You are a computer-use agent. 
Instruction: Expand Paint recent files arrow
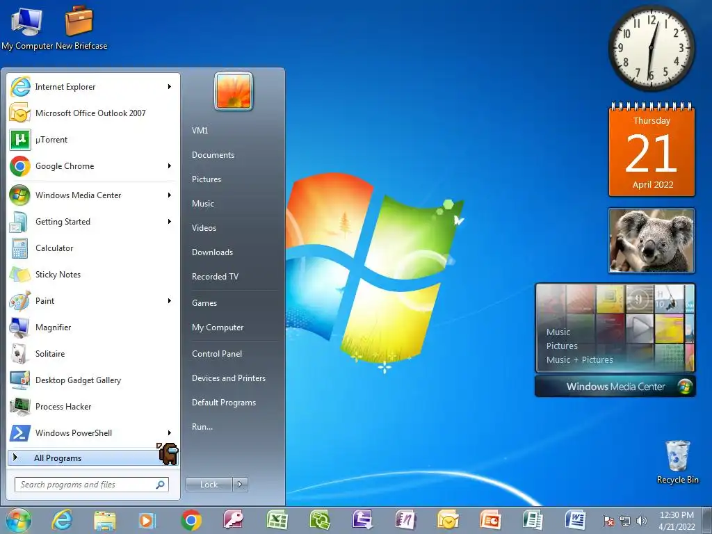(170, 300)
